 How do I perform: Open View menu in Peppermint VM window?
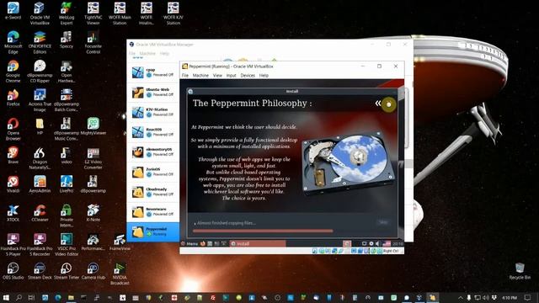point(217,75)
